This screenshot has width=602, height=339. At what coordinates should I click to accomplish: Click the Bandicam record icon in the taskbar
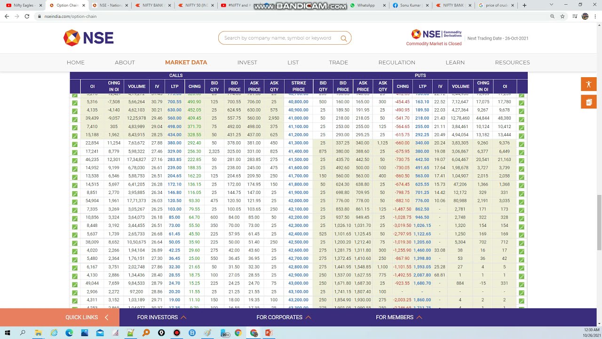pyautogui.click(x=177, y=333)
